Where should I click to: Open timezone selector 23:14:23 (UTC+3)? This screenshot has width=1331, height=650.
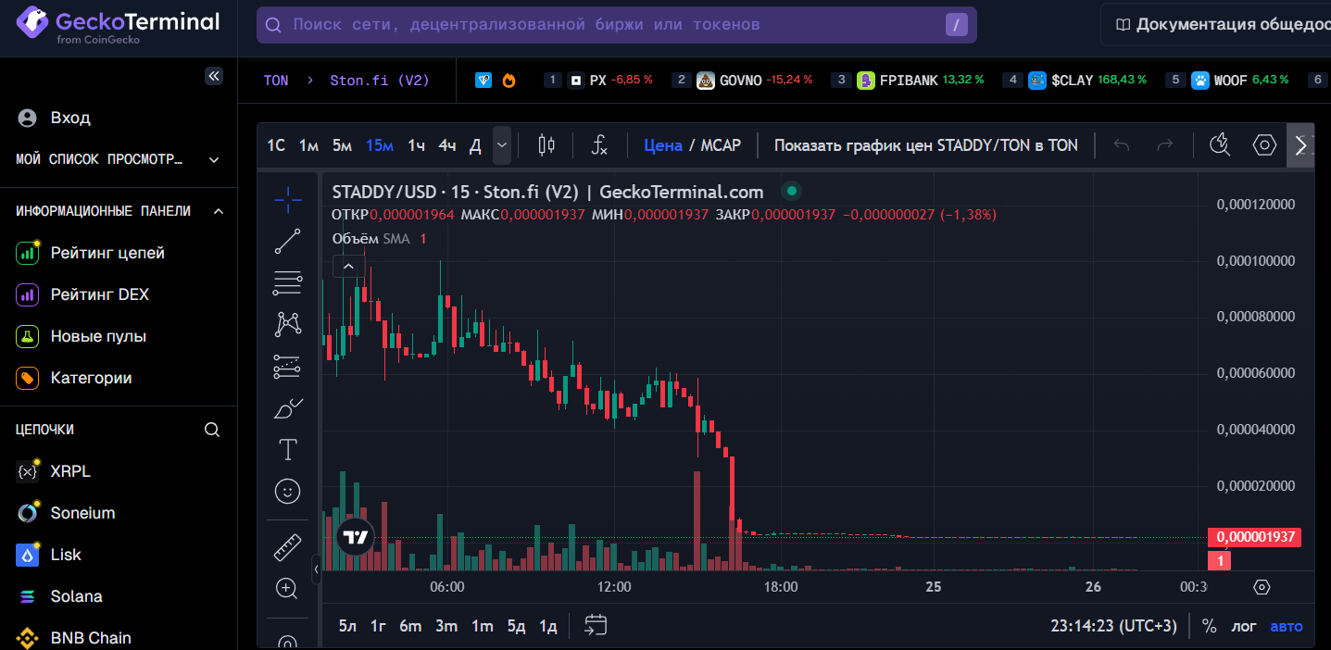coord(1114,626)
